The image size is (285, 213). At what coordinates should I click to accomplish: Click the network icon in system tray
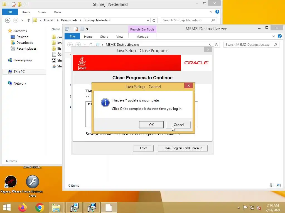[252, 207]
